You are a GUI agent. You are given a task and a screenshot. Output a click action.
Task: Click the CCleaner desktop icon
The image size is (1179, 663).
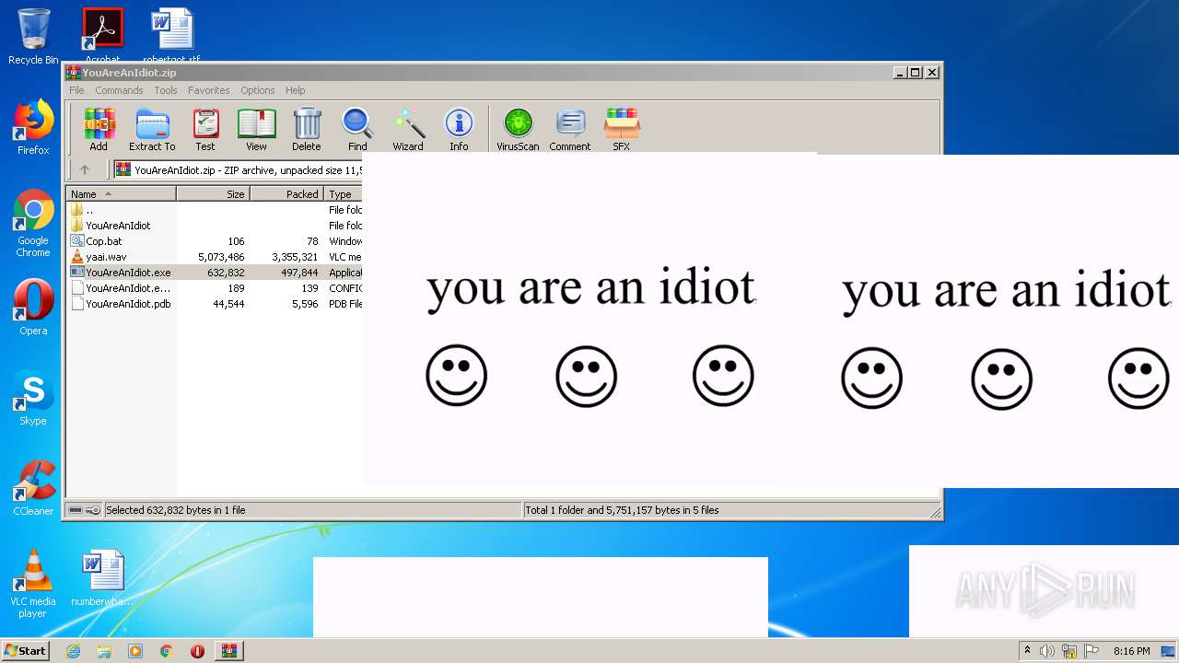[x=33, y=488]
